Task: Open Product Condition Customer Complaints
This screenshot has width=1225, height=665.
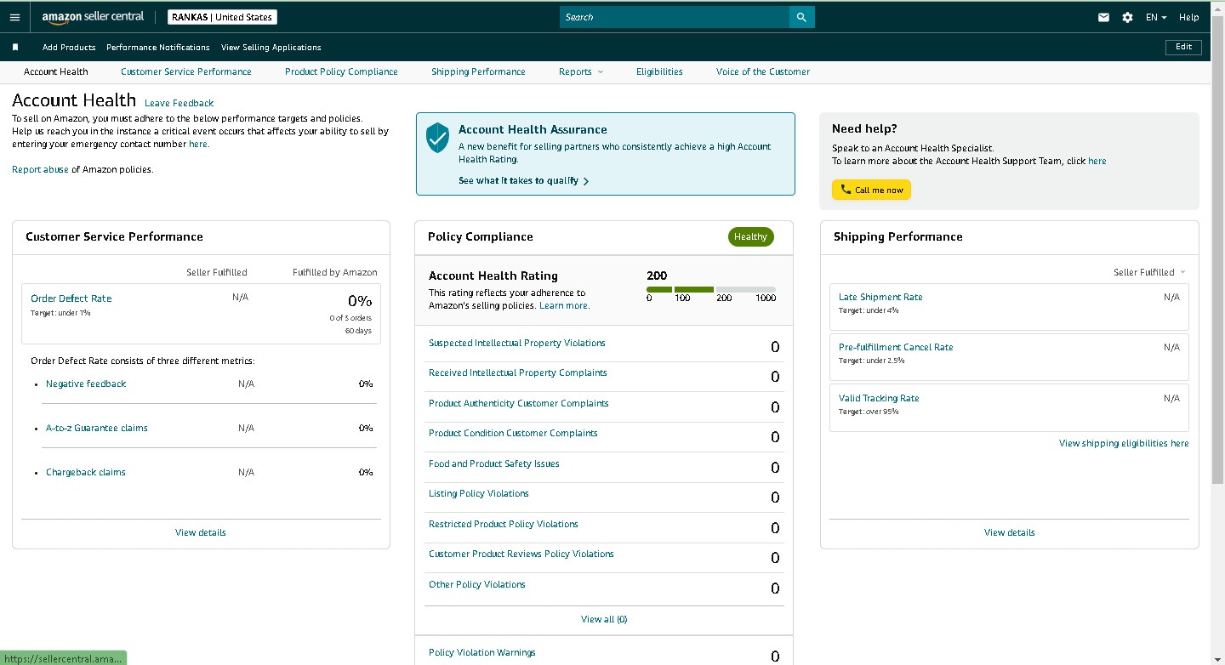Action: [513, 434]
